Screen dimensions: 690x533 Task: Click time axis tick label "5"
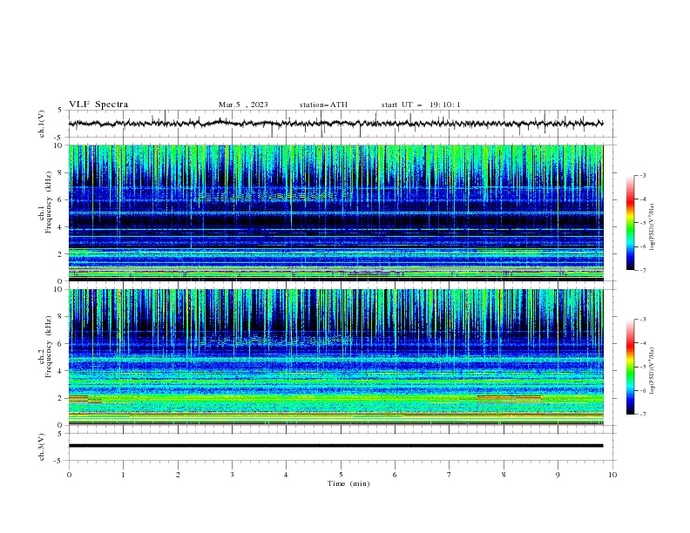tap(341, 475)
